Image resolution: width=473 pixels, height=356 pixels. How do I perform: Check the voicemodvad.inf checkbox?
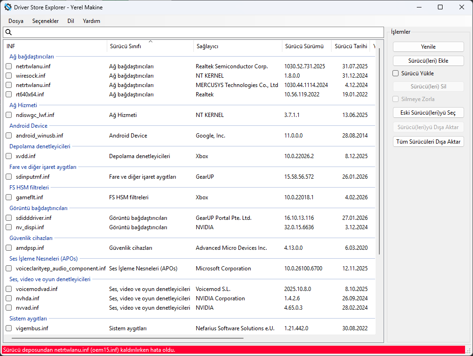(x=9, y=289)
